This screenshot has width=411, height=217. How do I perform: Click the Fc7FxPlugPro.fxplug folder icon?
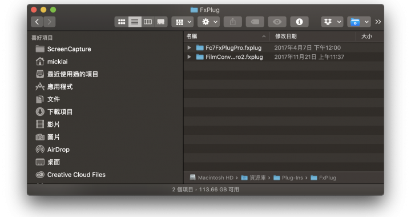(200, 48)
